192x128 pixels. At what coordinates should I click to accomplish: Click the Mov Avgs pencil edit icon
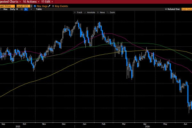click(x=49, y=6)
